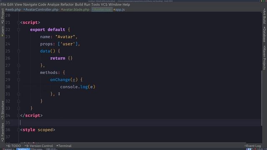Screen dimensions: 267x150
Task: Open the 9: Version Control panel
Action: tap(39, 146)
